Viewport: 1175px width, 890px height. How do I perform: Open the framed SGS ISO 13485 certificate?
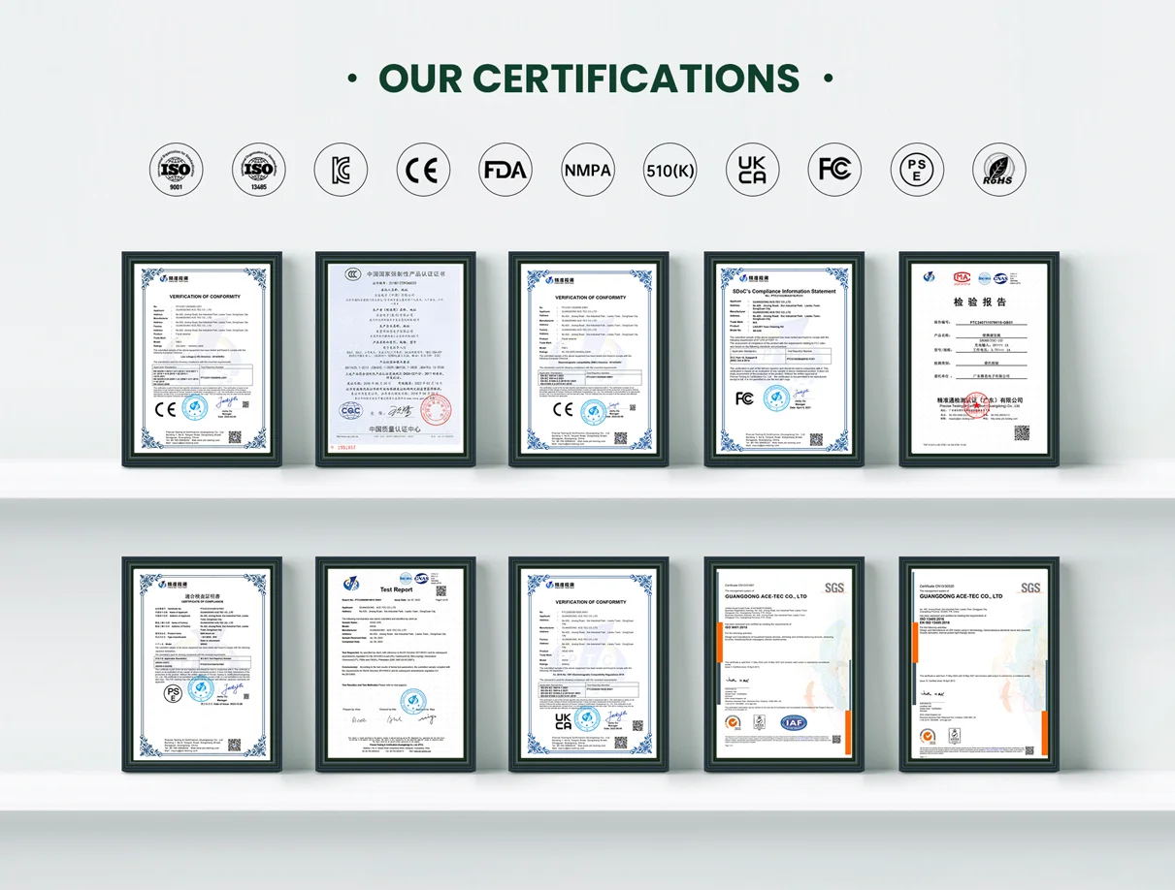[978, 664]
